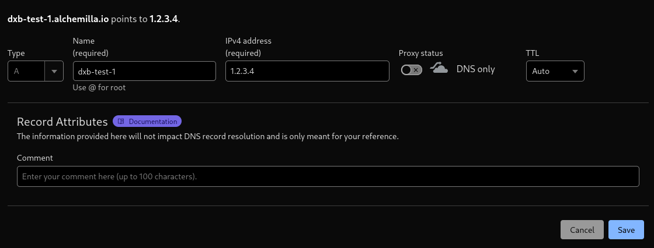Click the gray cloud DNS-only icon
Screen dimensions: 654x248
[x=439, y=68]
